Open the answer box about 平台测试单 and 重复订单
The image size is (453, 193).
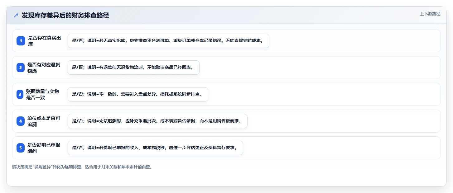coord(168,41)
